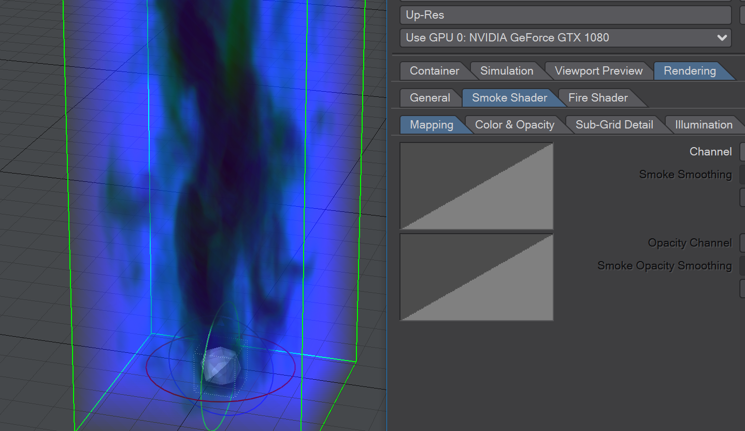Click the Smoke Smoothing label
This screenshot has width=745, height=431.
click(x=685, y=175)
